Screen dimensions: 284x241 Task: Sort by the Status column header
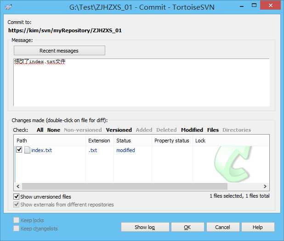coord(133,141)
